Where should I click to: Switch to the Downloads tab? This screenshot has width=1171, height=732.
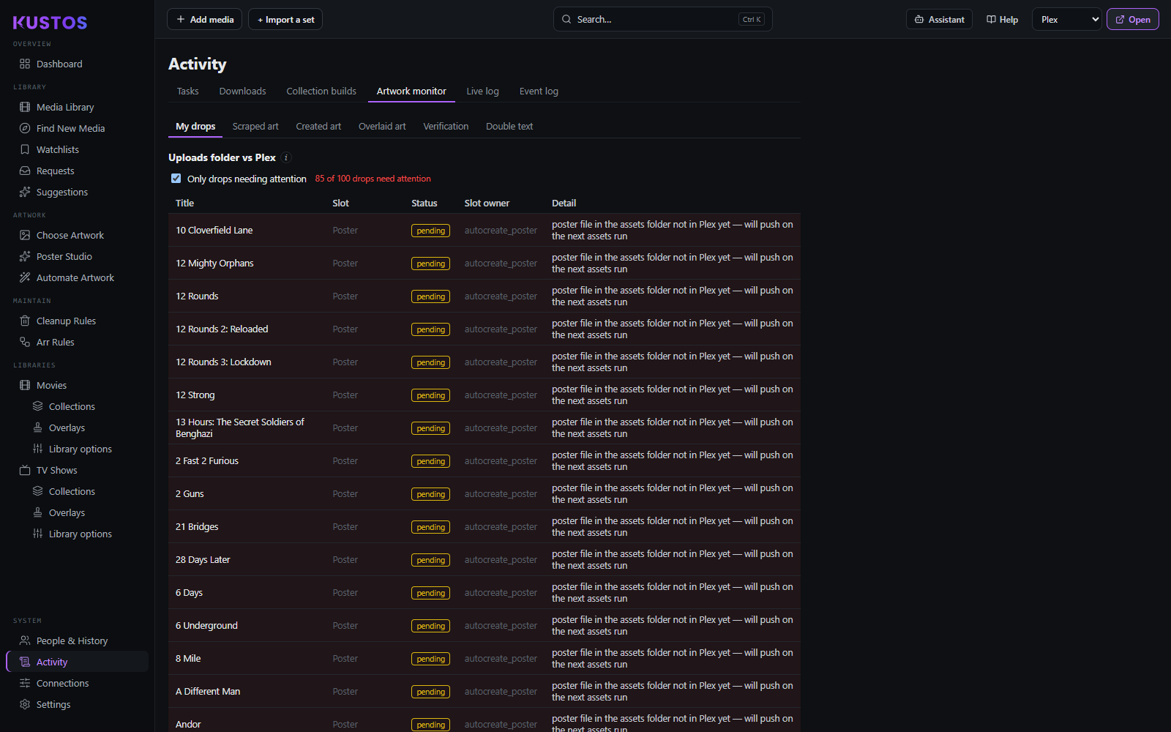point(242,91)
